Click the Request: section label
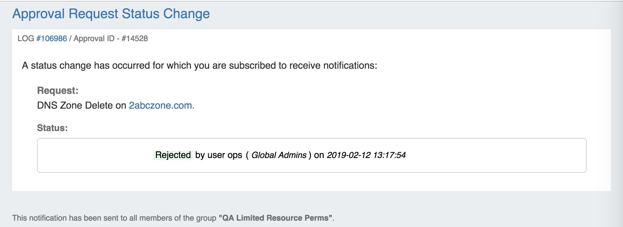623x227 pixels. pos(58,90)
